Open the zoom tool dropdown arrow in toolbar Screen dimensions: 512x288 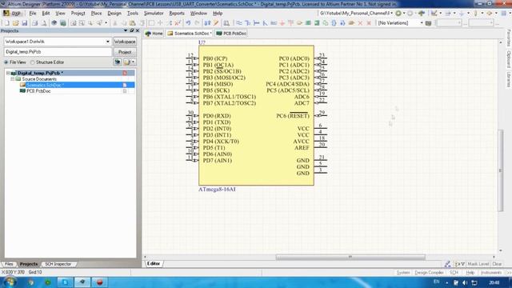(106, 23)
